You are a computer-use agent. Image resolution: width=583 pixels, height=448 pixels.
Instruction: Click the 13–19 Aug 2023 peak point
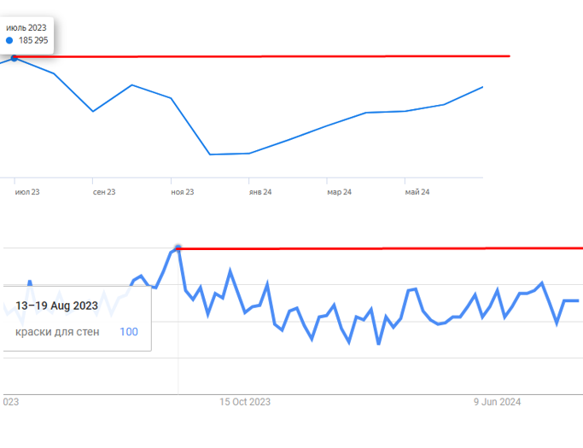click(178, 248)
